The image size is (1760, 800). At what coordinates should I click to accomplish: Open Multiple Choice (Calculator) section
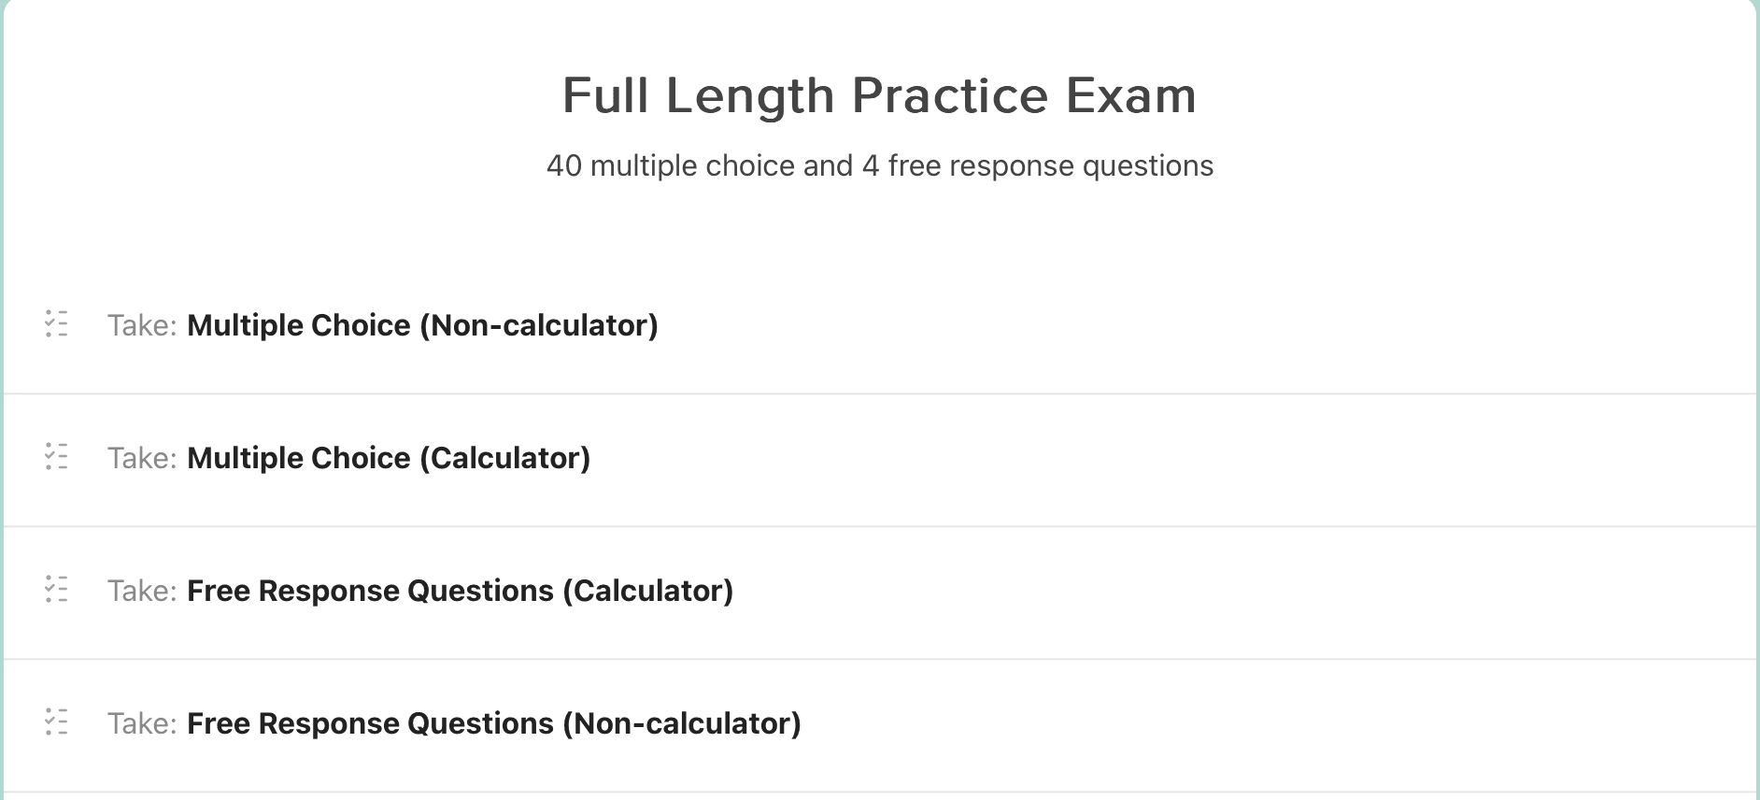[389, 458]
